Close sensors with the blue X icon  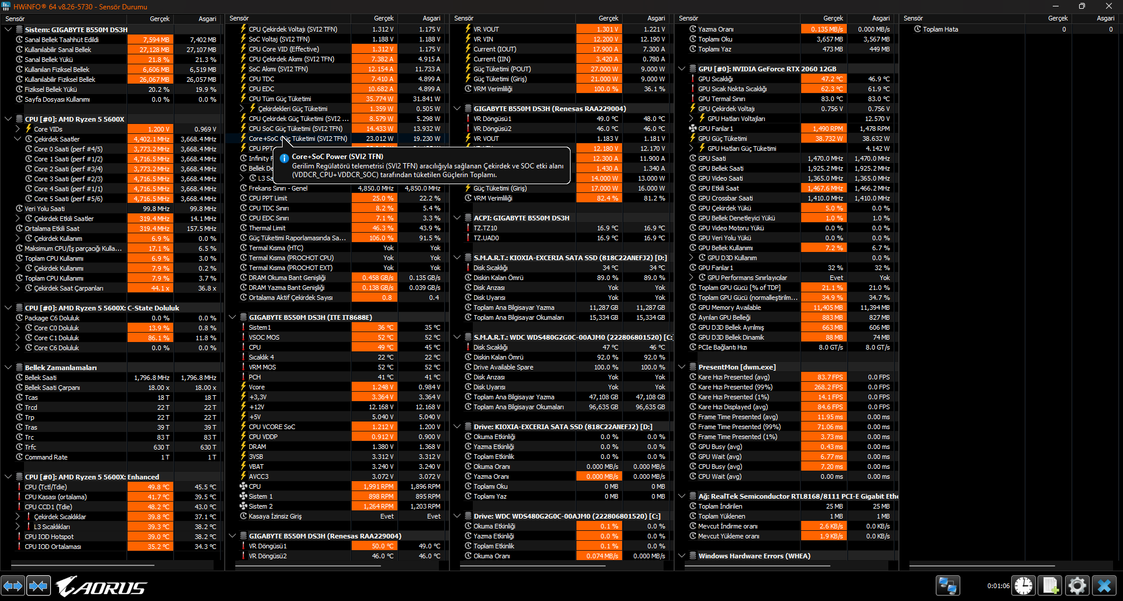click(x=1104, y=585)
